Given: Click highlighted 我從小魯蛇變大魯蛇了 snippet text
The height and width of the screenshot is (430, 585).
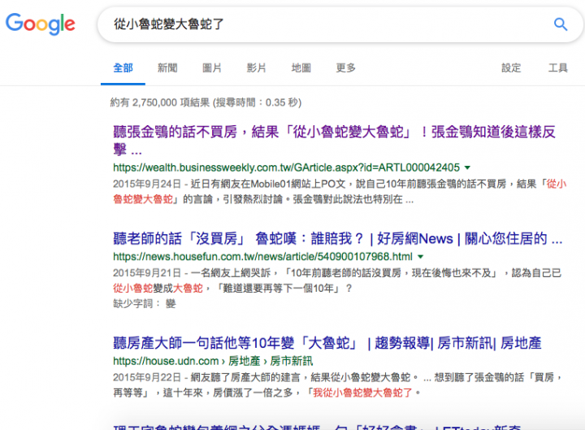Looking at the screenshot, I should click(x=362, y=393).
